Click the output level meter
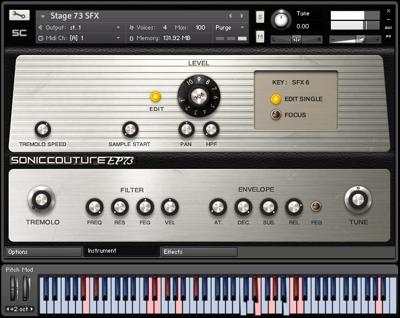 tap(355, 20)
